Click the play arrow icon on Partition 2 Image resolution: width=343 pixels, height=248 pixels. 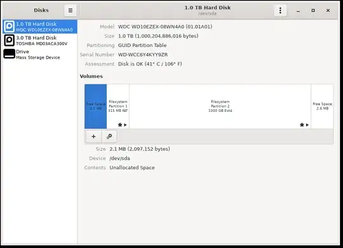coord(307,125)
